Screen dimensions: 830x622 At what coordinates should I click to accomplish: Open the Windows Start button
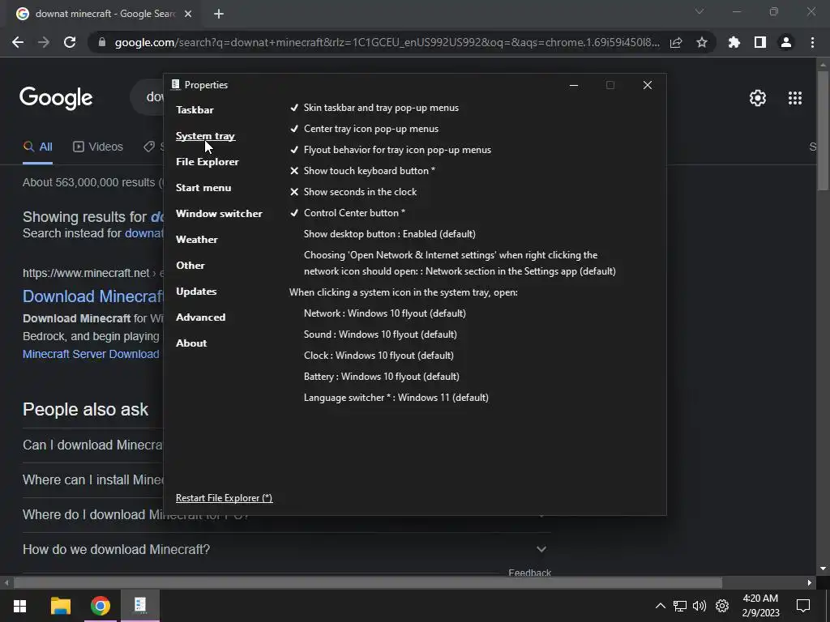19,606
